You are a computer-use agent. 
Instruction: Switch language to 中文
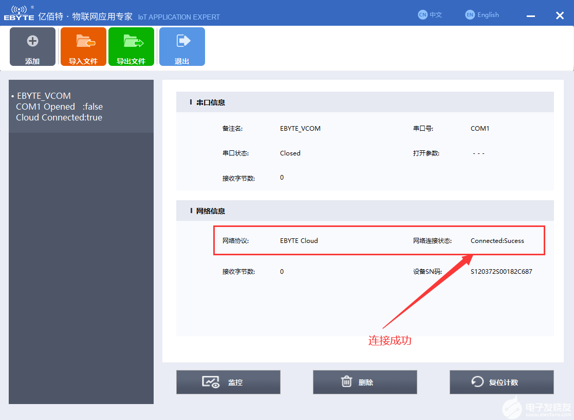click(x=430, y=15)
